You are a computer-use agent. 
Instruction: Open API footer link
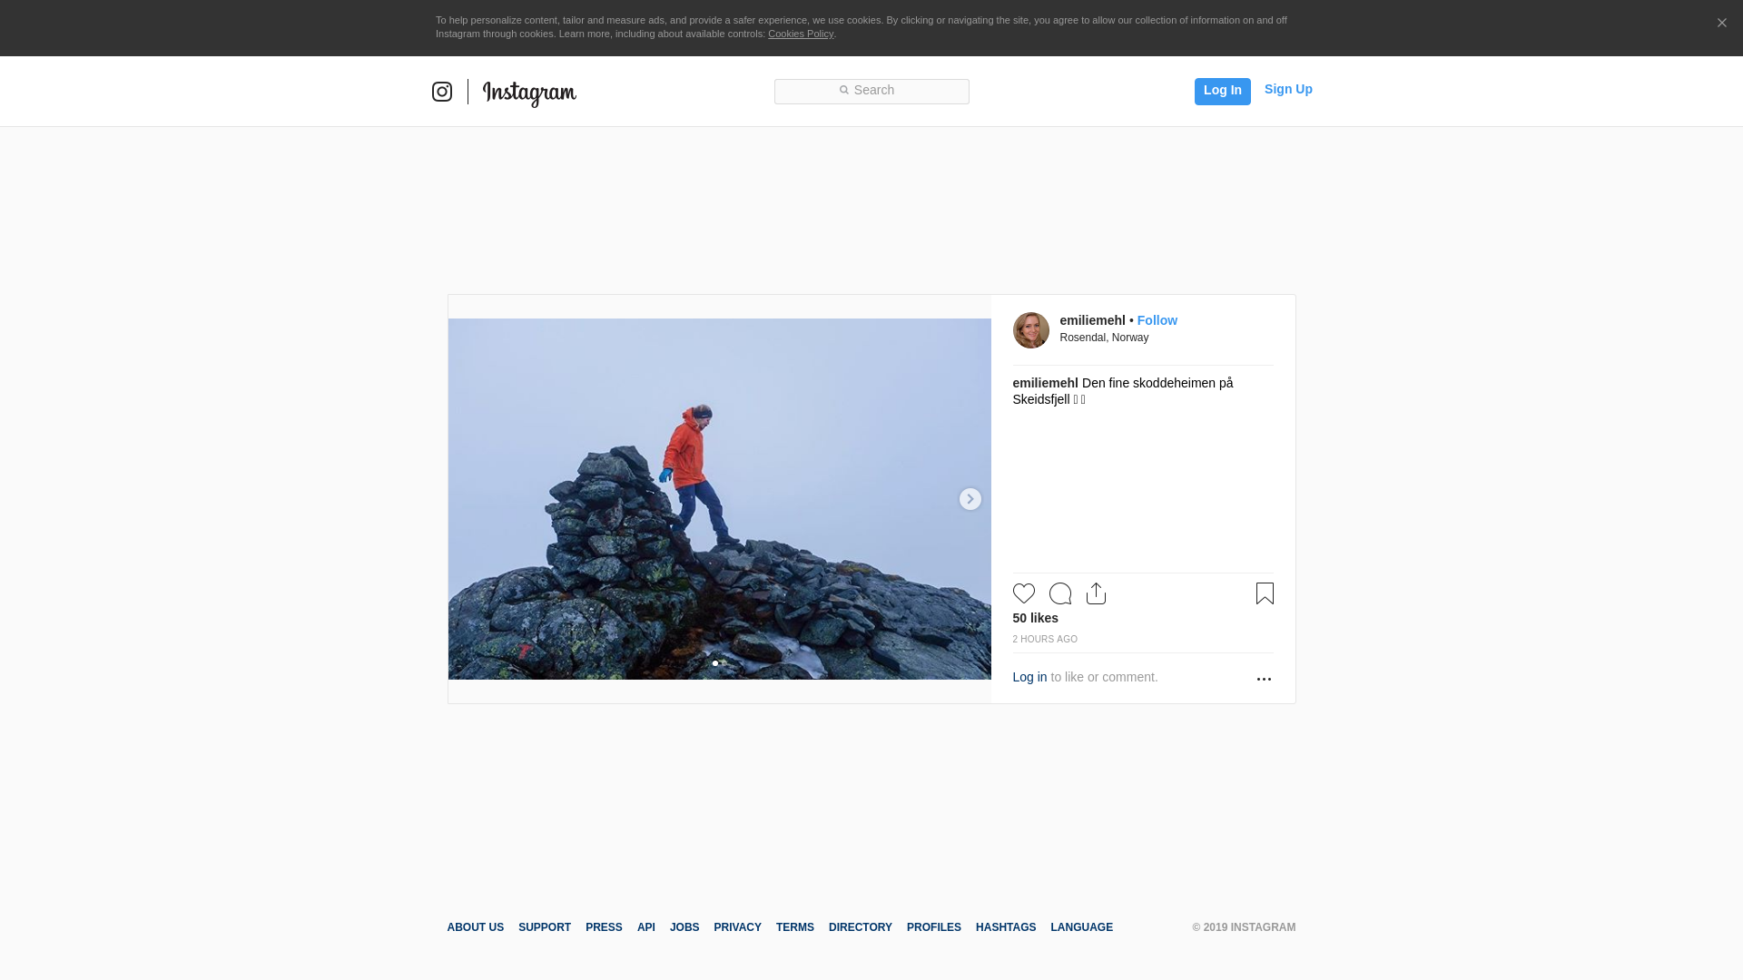click(x=646, y=927)
